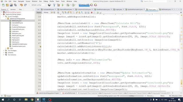Click the Clean and Build icon

click(x=58, y=5)
